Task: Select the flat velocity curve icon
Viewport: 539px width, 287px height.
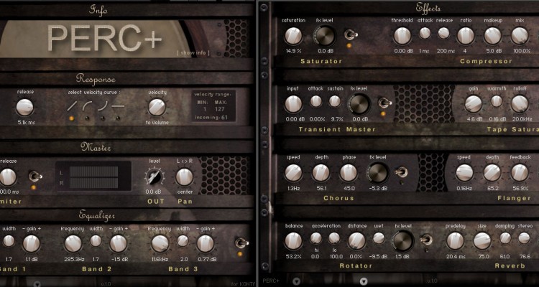Action: tap(118, 105)
